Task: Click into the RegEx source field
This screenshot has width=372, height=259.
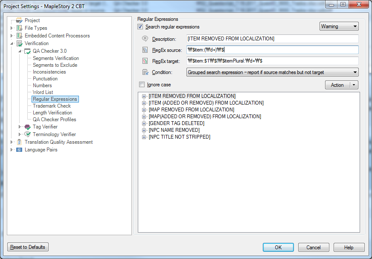Action: (x=272, y=50)
